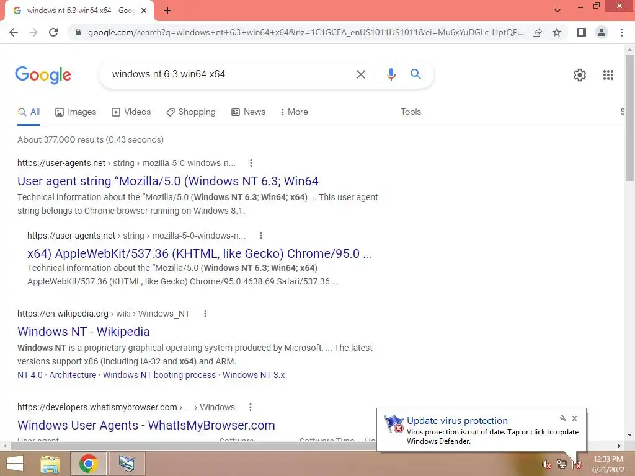
Task: Select the All results tab
Action: [x=29, y=112]
